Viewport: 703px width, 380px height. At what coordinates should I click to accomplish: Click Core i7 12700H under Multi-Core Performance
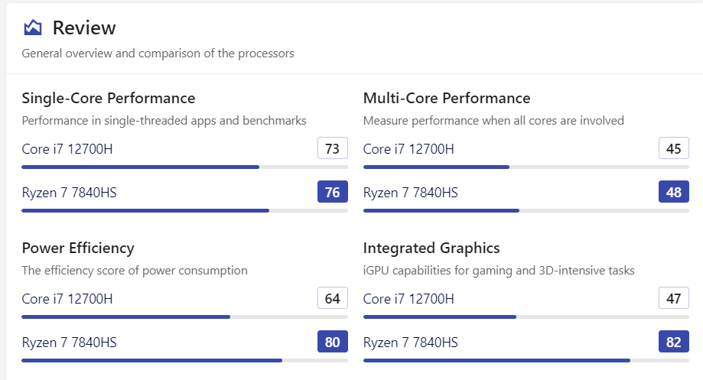pyautogui.click(x=408, y=149)
